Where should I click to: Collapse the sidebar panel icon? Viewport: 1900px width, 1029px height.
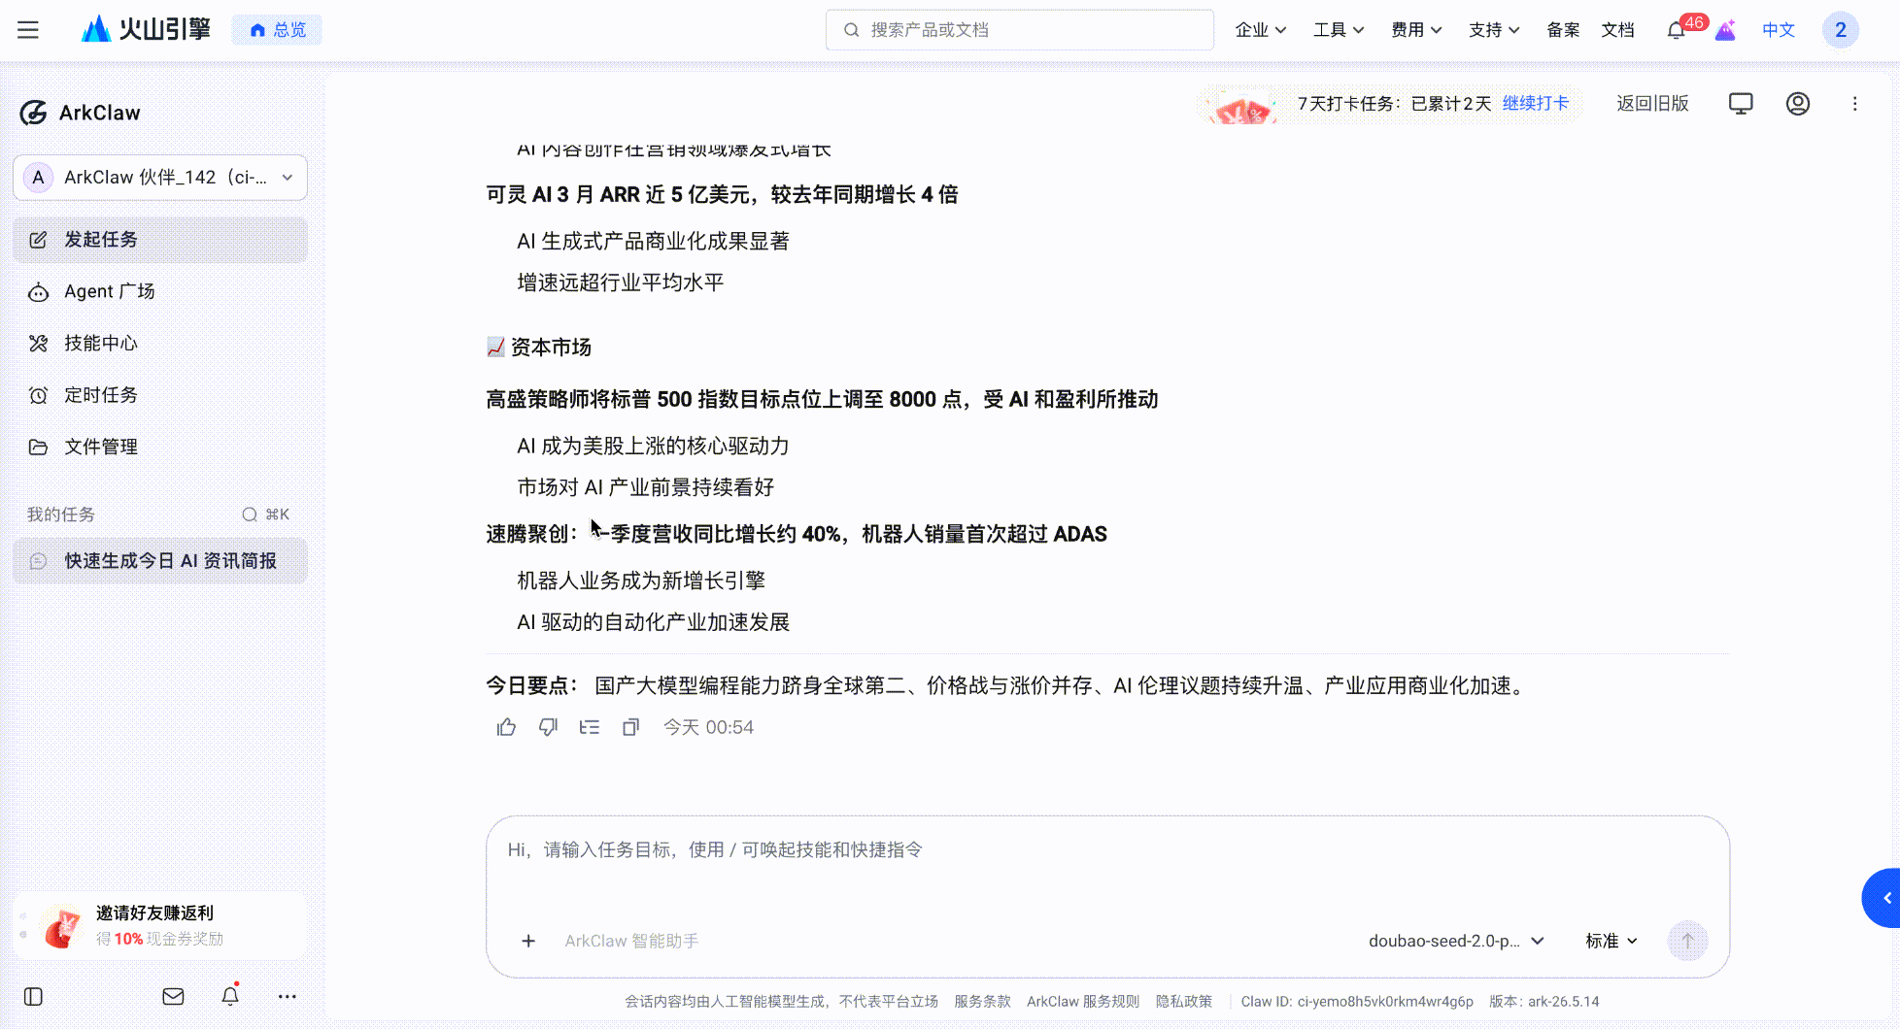pos(33,996)
